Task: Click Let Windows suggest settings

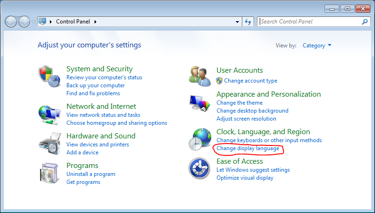Action: [x=253, y=169]
